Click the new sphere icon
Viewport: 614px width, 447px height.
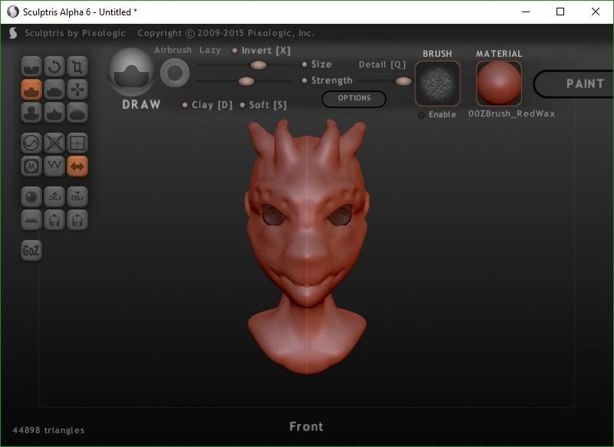pyautogui.click(x=31, y=196)
